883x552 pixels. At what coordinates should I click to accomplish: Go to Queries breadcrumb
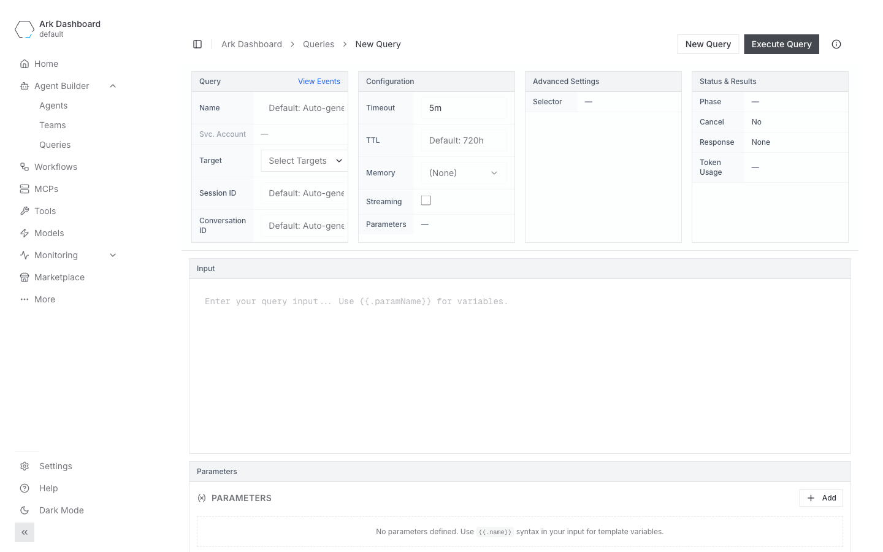point(319,44)
